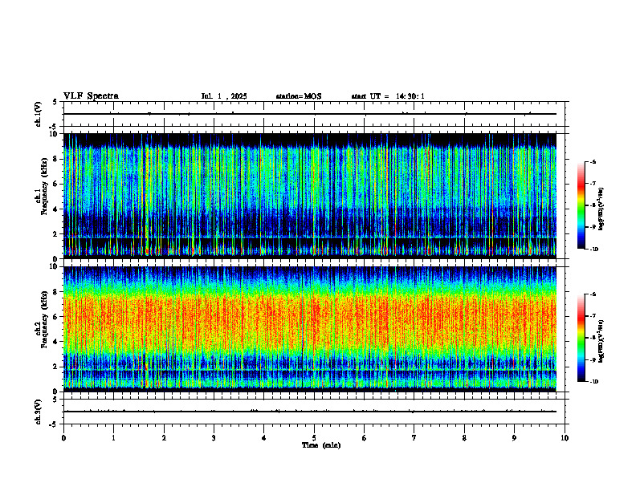The height and width of the screenshot is (491, 636).
Task: Click the 'ch.3(V)' axis label
Action: click(x=39, y=412)
